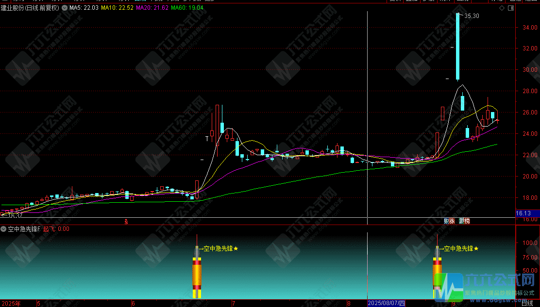Screen dimensions: 540x307
Task: Click the 建业股份 stock title
Action: tap(30, 8)
